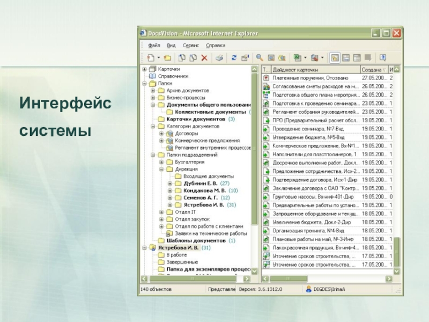Click the red X delete toolbar icon
The image size is (429, 322).
[204, 57]
